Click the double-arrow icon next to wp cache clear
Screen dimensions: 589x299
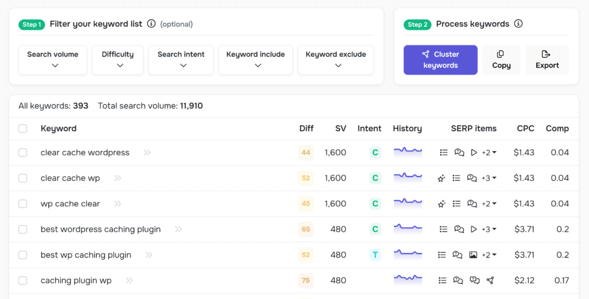tap(118, 204)
